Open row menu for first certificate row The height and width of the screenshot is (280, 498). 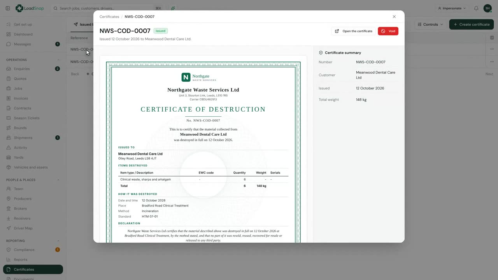(492, 49)
